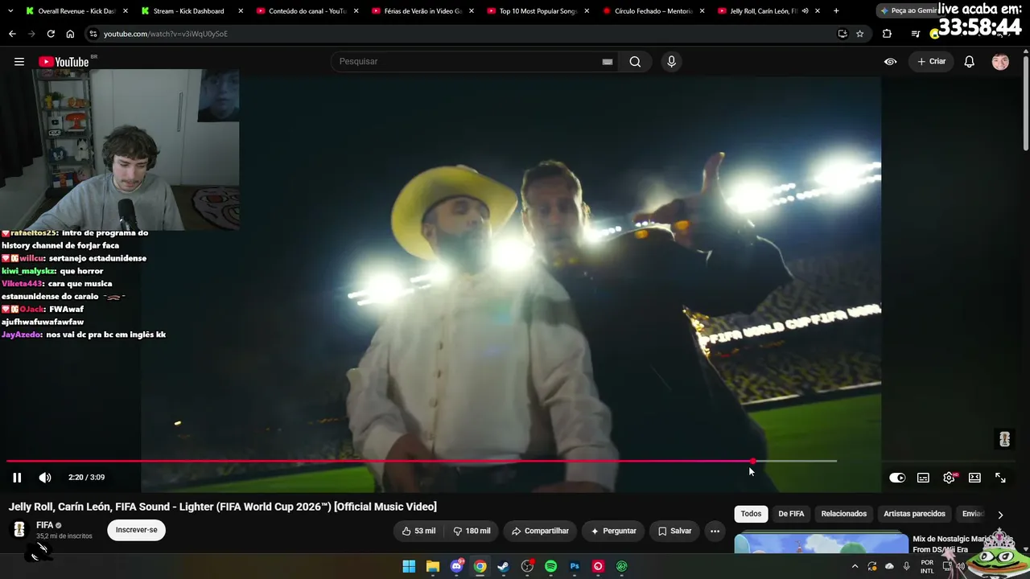View site information icon in address bar

tap(93, 34)
